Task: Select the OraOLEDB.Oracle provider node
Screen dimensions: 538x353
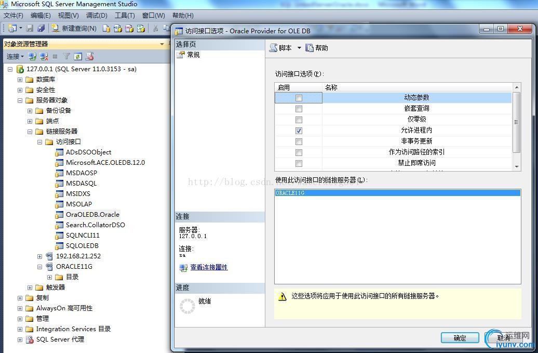Action: (x=92, y=215)
